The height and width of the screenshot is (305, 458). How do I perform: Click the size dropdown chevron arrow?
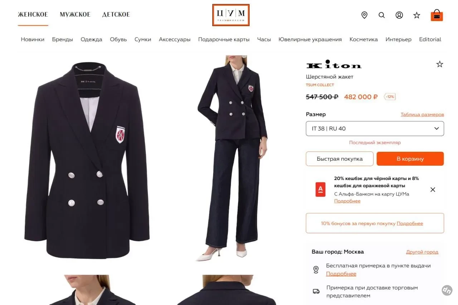[437, 129]
